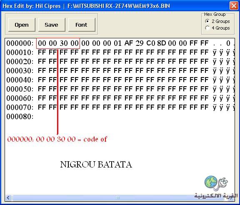Click hex byte AF in first row
Screen dimensions: 240x205
(x=129, y=43)
